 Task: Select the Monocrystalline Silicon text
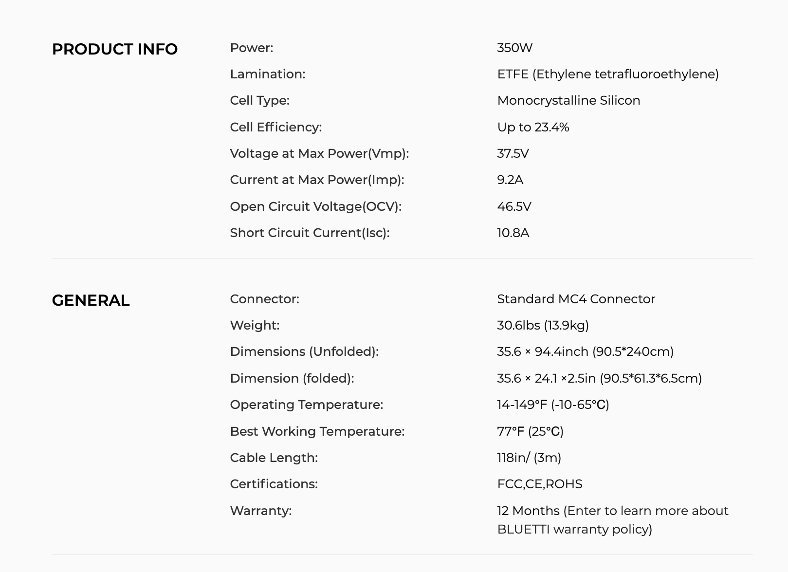pos(568,100)
